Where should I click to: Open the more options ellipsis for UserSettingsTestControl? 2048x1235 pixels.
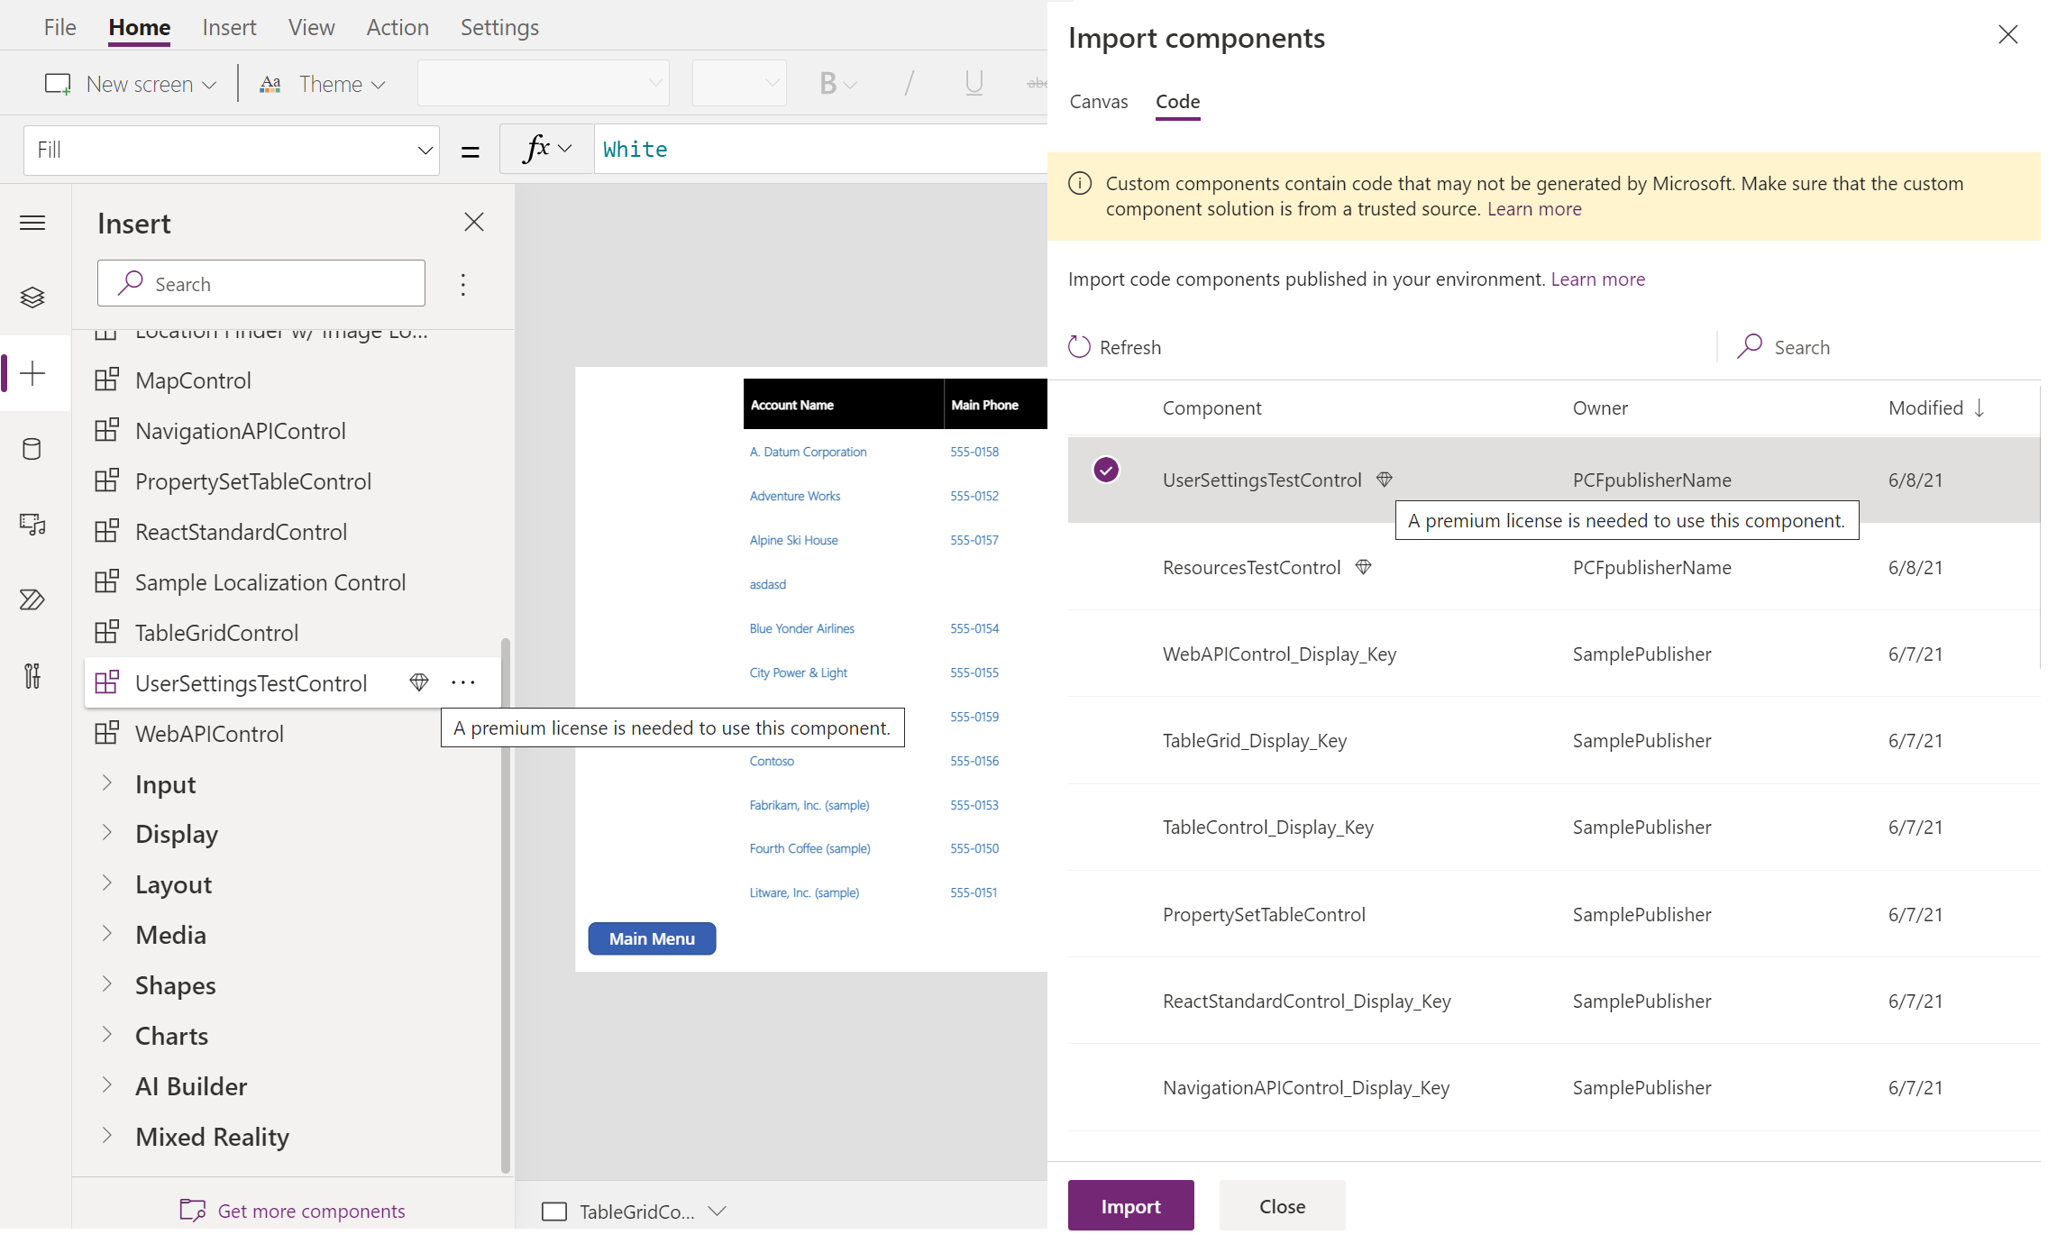463,683
